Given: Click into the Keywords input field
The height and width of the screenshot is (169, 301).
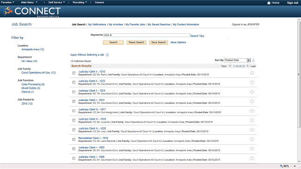Looking at the screenshot, I should pos(147,35).
